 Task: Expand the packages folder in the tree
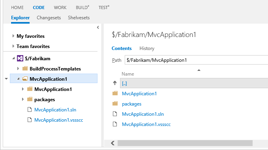click(x=23, y=99)
